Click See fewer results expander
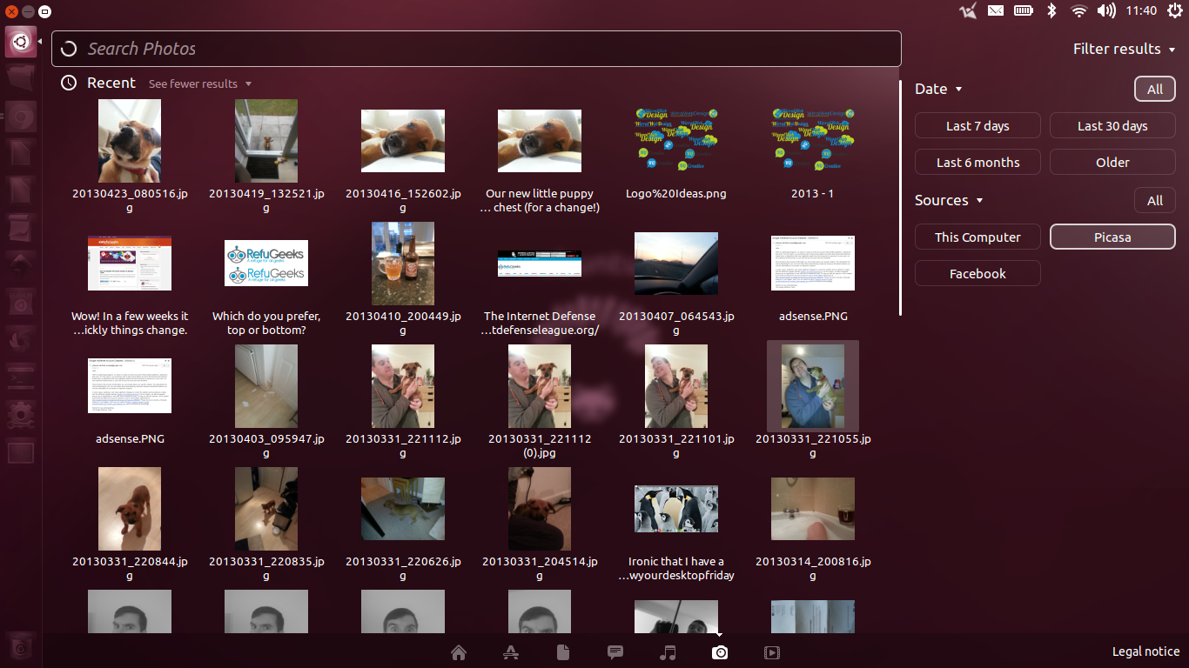Screen dimensions: 1189x668 [x=199, y=84]
